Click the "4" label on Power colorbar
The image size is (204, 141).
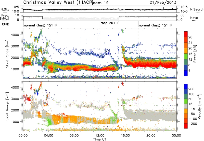point(189,70)
